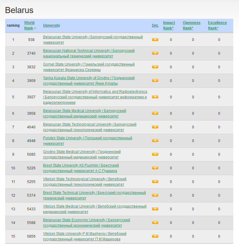Open orange details icon for Polotsk State University
Screen dimensions: 239x244
coord(155,141)
